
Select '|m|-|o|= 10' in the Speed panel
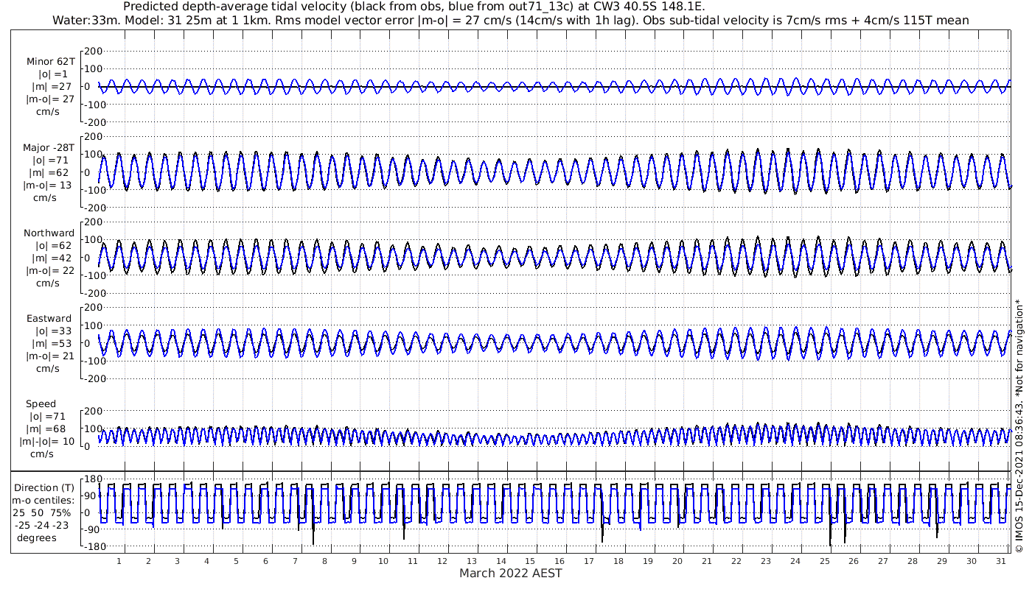(47, 442)
